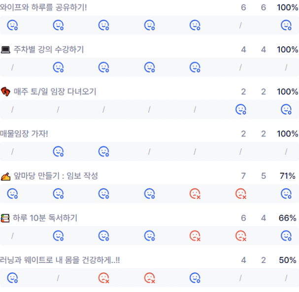299x292 pixels.
Task: Click first blue smiley in 매물임장 가자! row
Action: [x=58, y=151]
